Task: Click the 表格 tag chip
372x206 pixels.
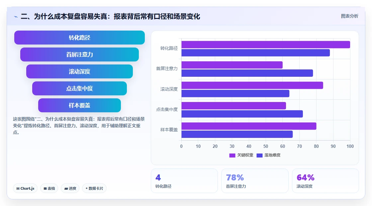Action: pyautogui.click(x=49, y=188)
